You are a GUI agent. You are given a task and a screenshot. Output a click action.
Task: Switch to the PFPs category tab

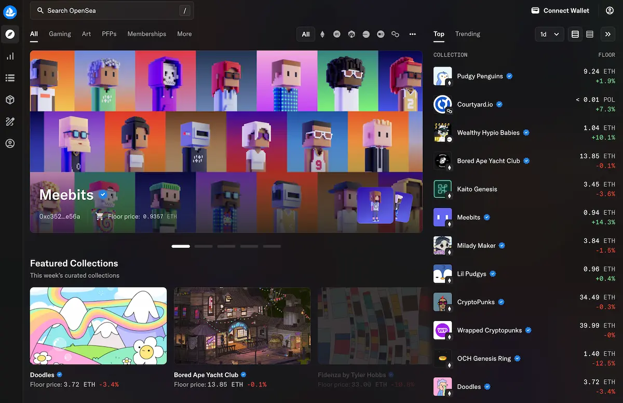point(109,34)
